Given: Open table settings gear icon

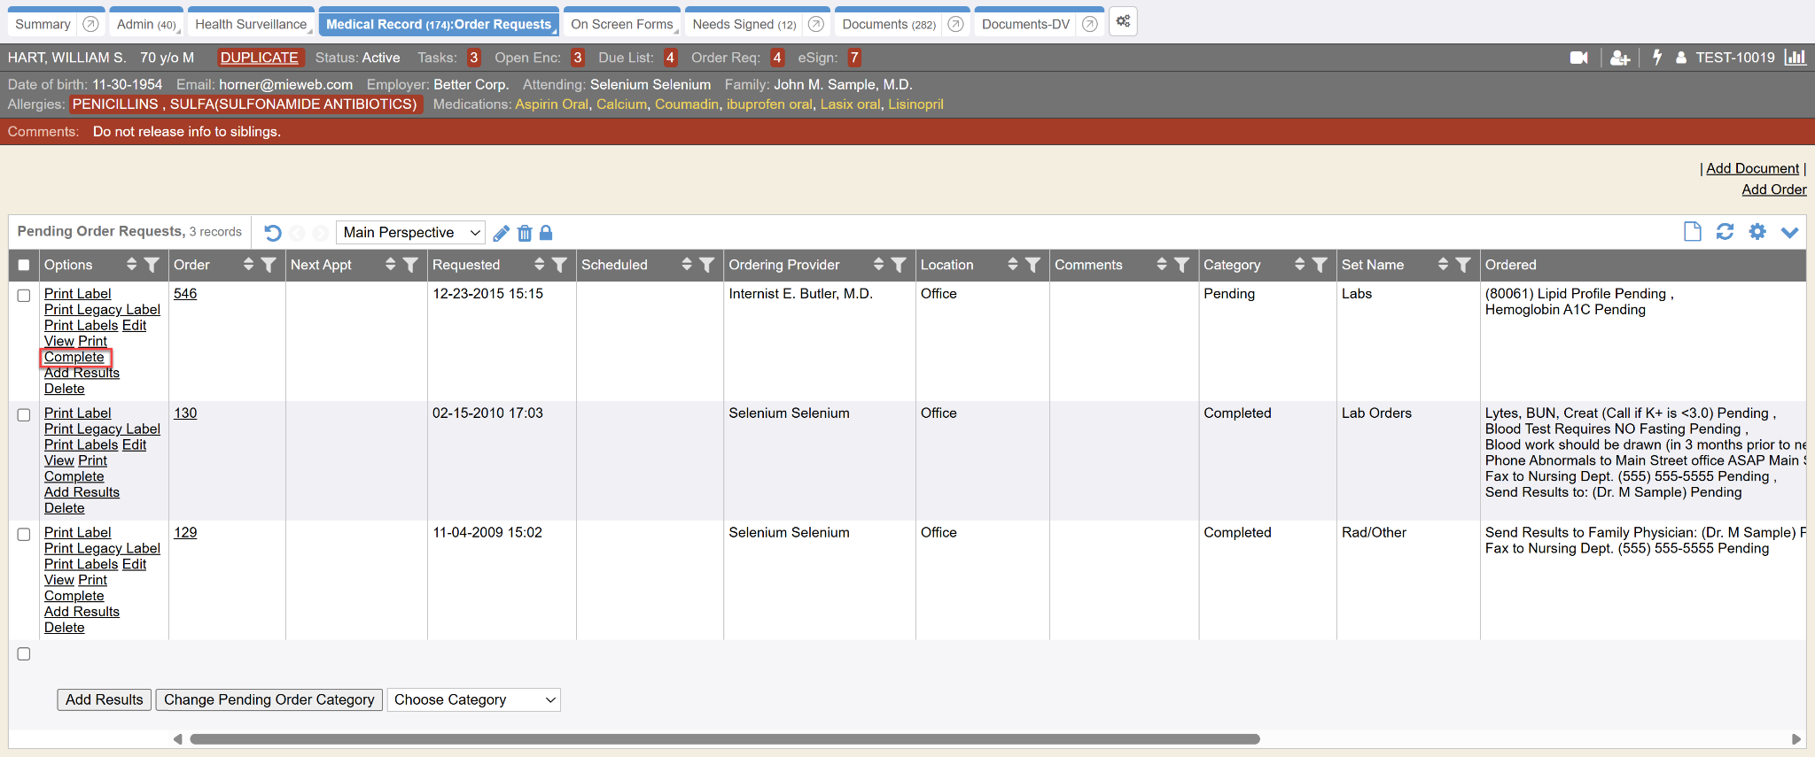Looking at the screenshot, I should pyautogui.click(x=1757, y=232).
